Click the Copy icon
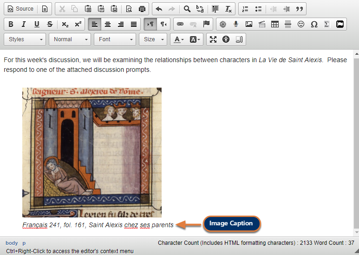 [75, 9]
